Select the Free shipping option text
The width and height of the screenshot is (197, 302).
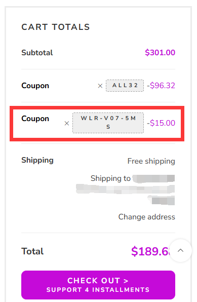pyautogui.click(x=151, y=161)
